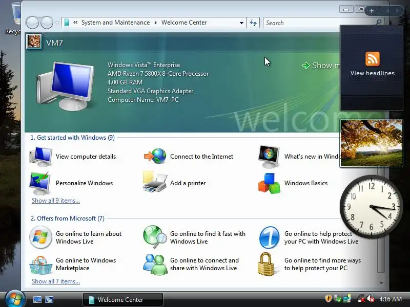This screenshot has width=410, height=307.
Task: Click the Connect to the Internet globe icon
Action: [155, 156]
